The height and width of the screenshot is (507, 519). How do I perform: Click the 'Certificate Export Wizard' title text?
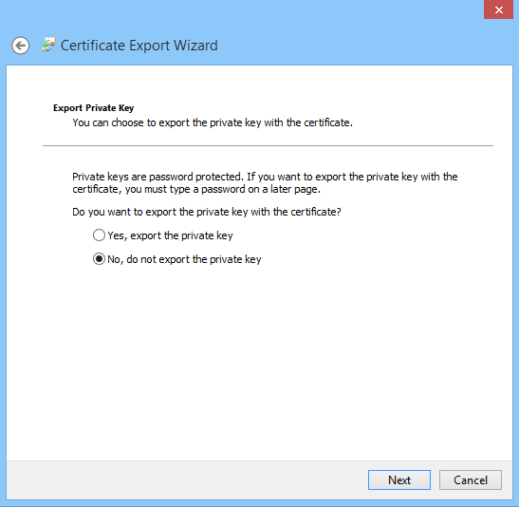pos(139,46)
